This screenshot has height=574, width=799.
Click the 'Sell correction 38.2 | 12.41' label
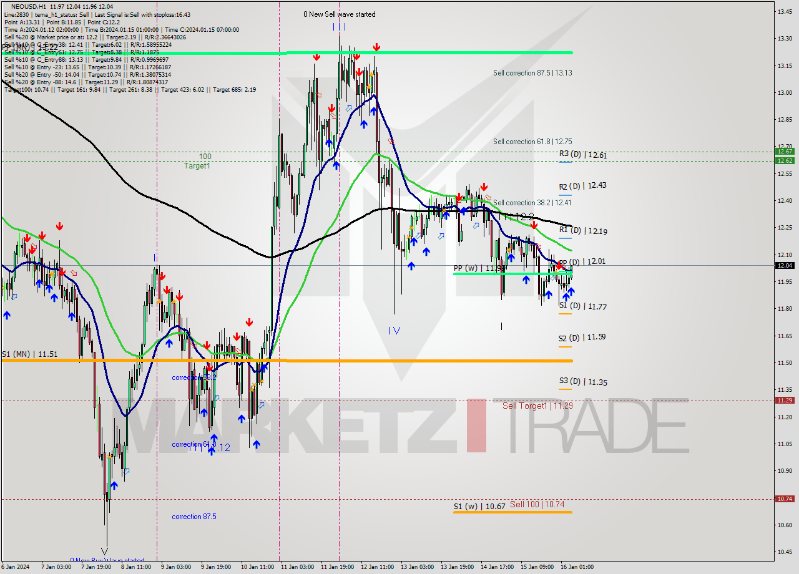(532, 203)
